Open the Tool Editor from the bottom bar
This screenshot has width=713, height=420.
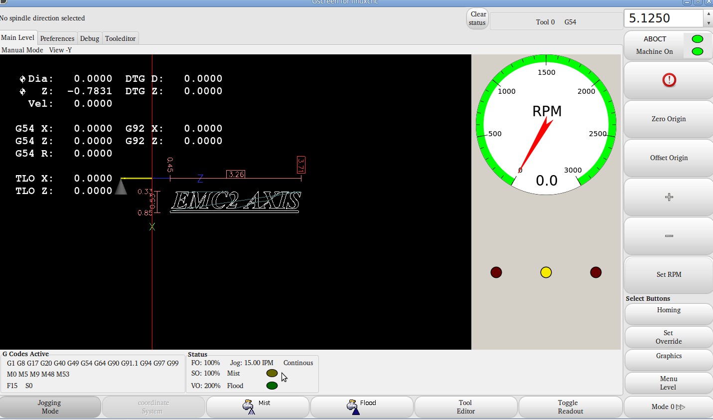(466, 407)
